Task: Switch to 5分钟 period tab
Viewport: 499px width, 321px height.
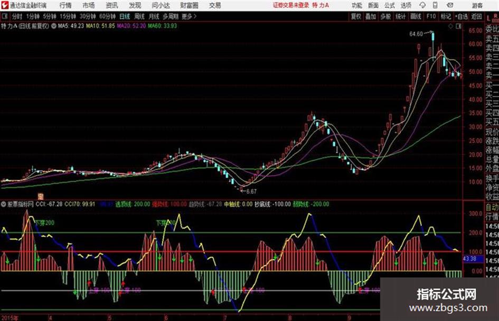Action: (50, 16)
